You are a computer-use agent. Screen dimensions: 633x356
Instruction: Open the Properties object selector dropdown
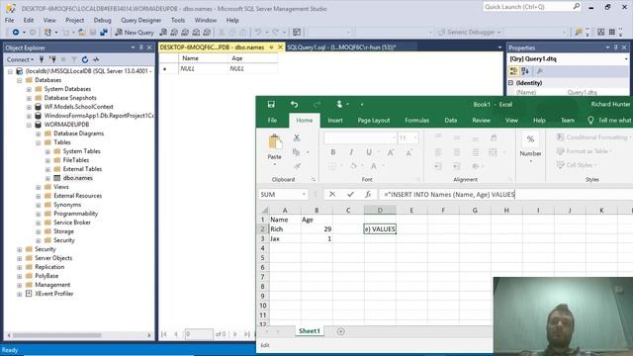pos(626,59)
